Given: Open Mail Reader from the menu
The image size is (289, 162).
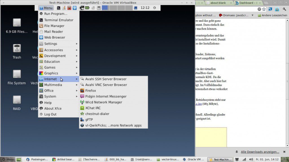Looking at the screenshot, I should (x=59, y=32).
